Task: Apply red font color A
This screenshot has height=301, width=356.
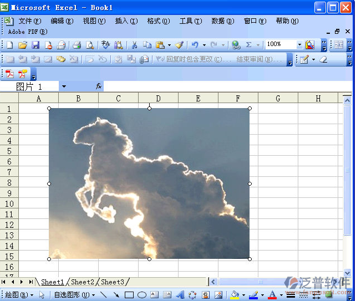Action: (x=272, y=295)
